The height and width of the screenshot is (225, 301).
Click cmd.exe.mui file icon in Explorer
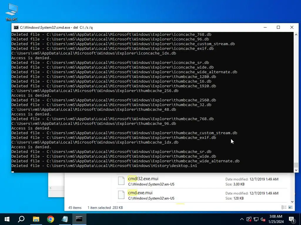[x=121, y=195]
